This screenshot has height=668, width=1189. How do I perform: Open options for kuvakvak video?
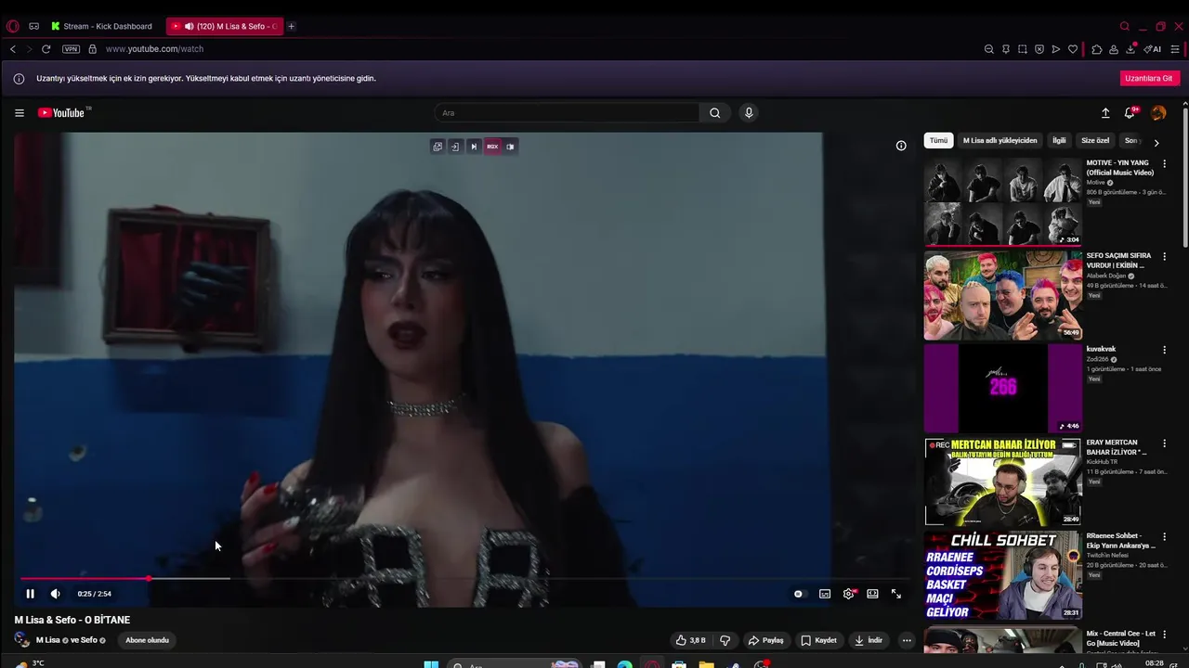coord(1164,350)
